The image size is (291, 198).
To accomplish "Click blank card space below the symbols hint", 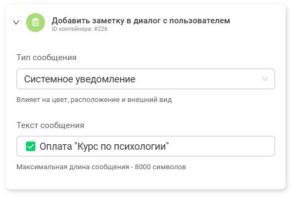I will (x=146, y=179).
